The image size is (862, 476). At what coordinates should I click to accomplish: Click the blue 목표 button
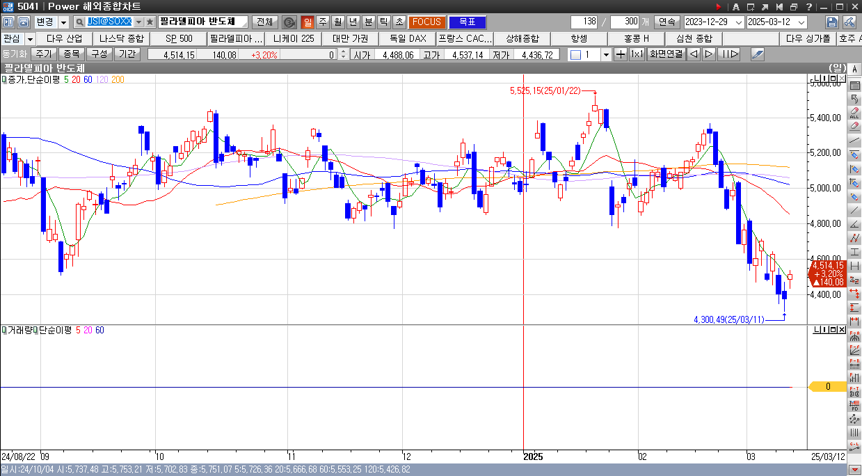tap(467, 22)
